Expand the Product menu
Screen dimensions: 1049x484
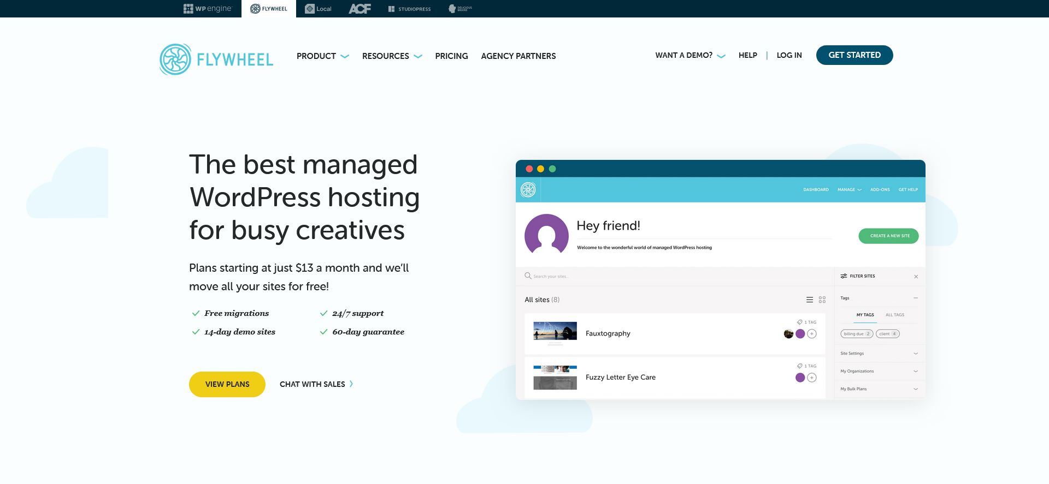point(322,56)
